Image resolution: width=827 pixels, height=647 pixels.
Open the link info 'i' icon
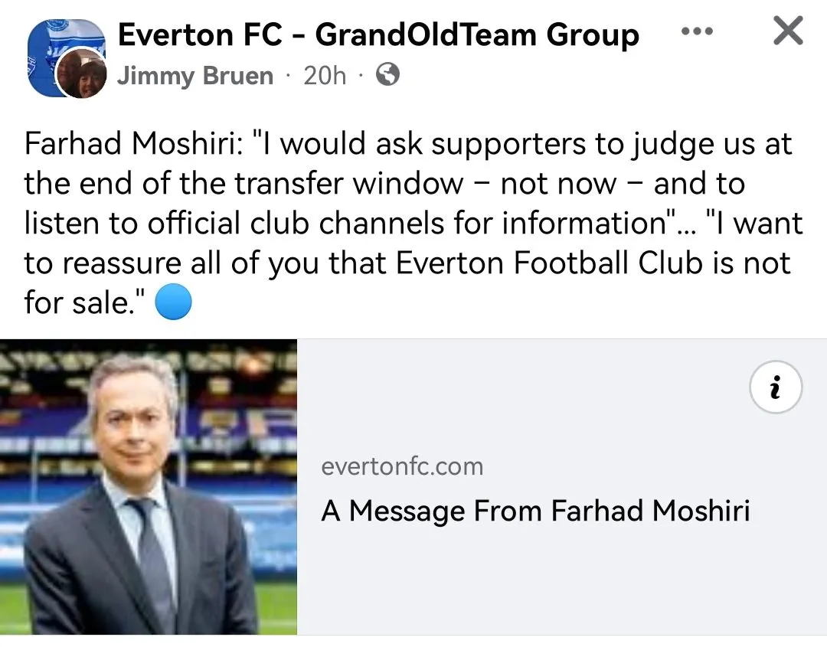click(x=776, y=388)
